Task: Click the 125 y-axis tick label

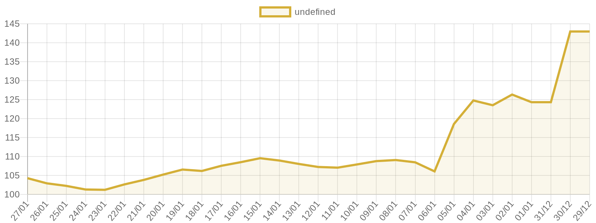Action: [x=12, y=100]
